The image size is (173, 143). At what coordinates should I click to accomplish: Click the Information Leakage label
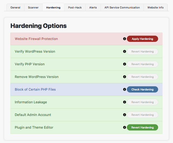(31, 102)
